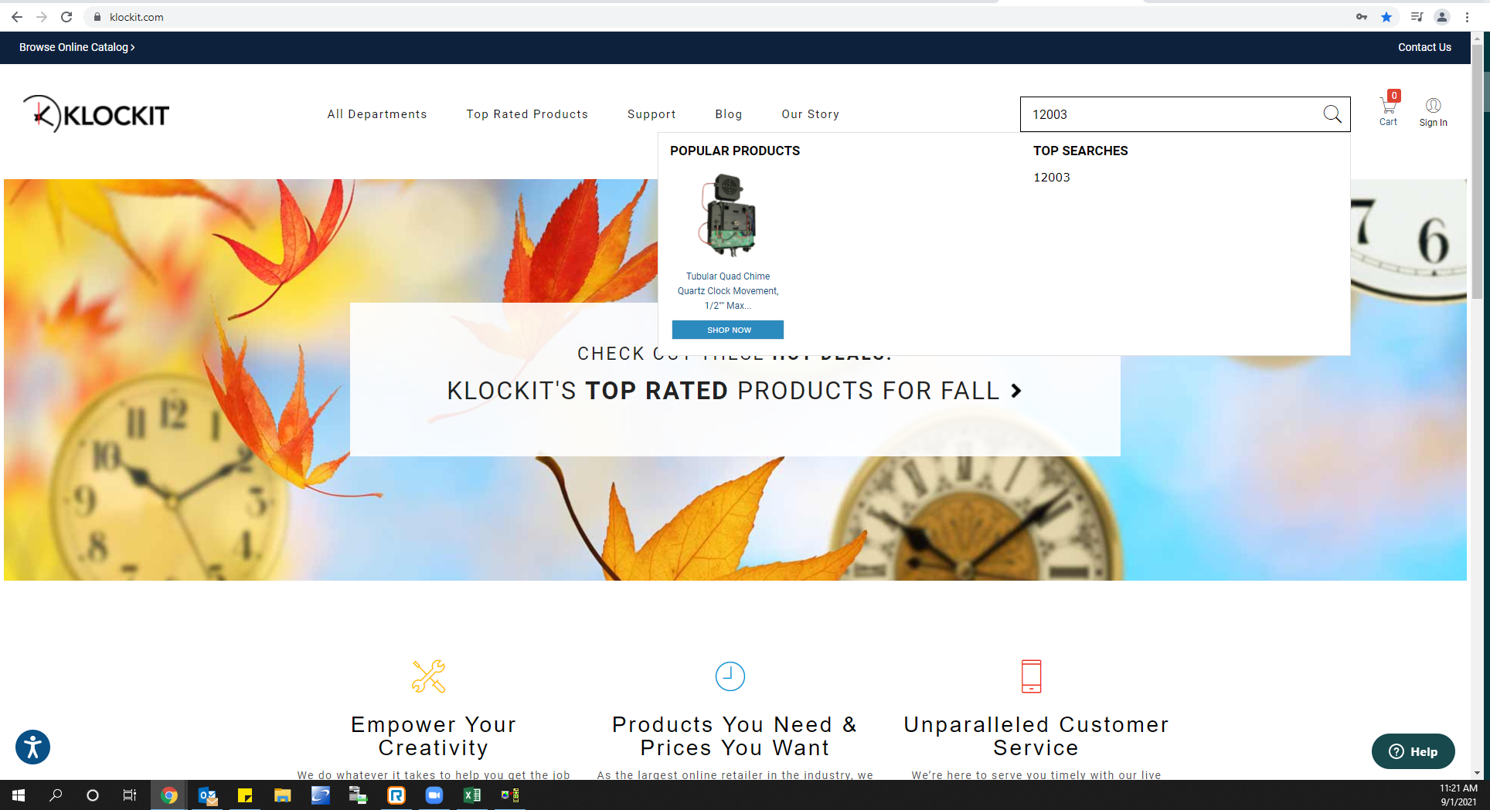Click the Klockit logo
The height and width of the screenshot is (810, 1490).
96,114
